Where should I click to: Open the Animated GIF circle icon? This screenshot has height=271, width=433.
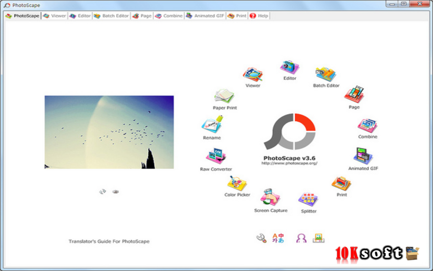(363, 156)
